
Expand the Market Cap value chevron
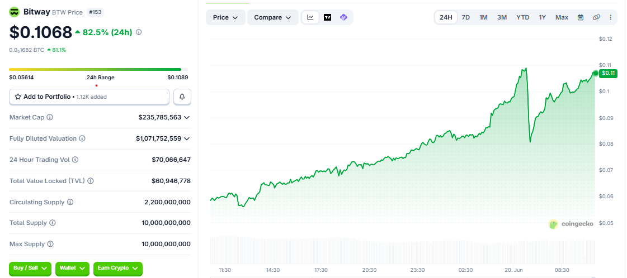point(186,117)
